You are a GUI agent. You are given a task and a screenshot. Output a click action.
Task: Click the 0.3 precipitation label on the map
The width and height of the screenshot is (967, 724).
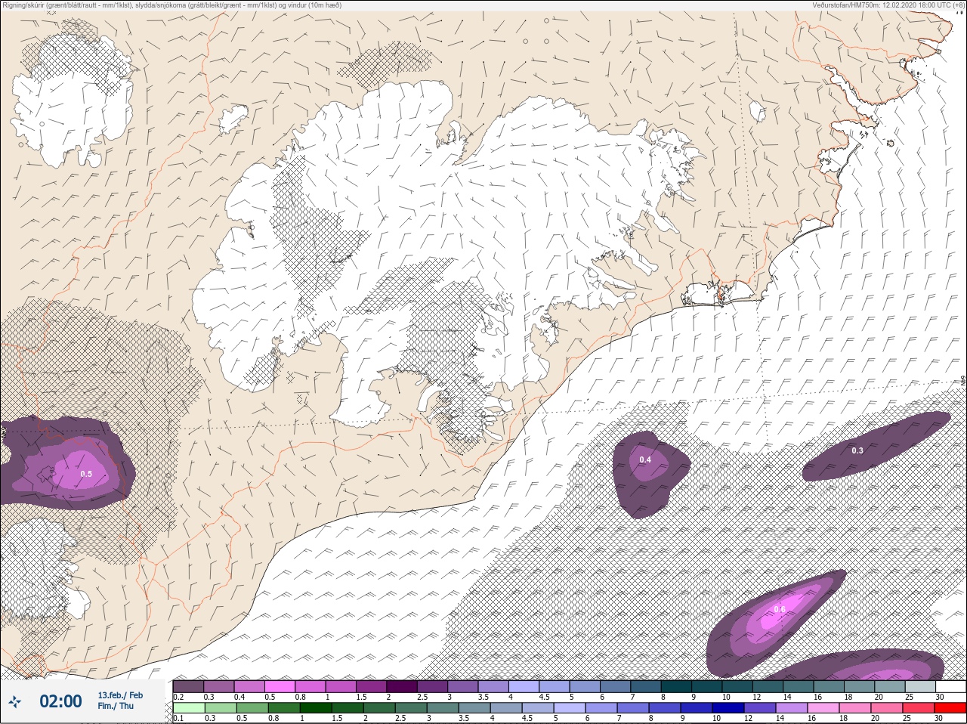(857, 450)
